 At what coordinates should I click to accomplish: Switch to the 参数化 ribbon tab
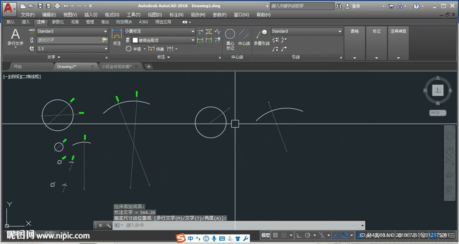tap(58, 22)
